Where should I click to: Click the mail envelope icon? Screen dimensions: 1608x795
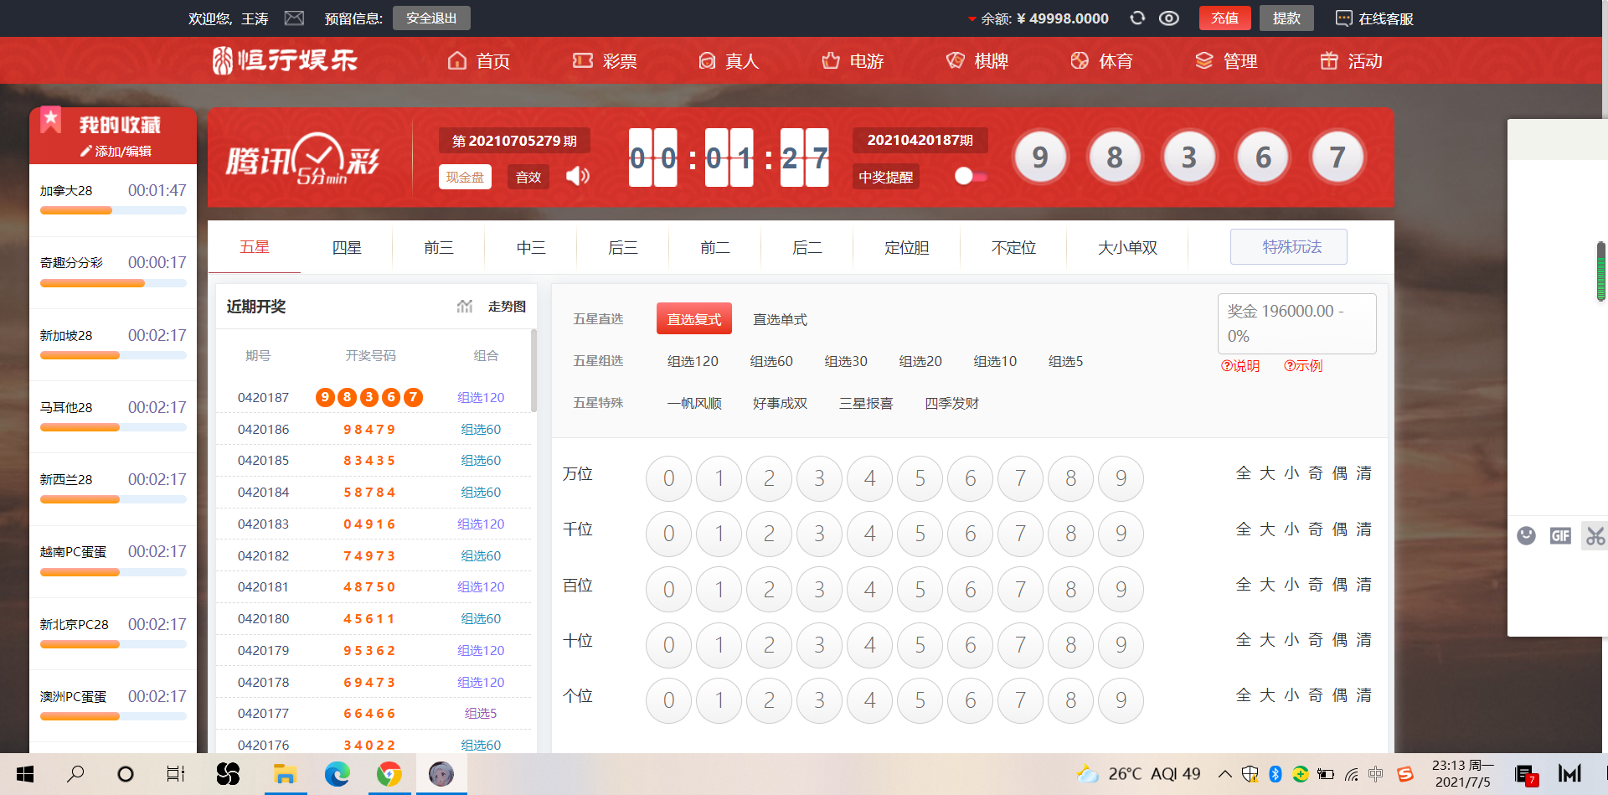click(294, 18)
